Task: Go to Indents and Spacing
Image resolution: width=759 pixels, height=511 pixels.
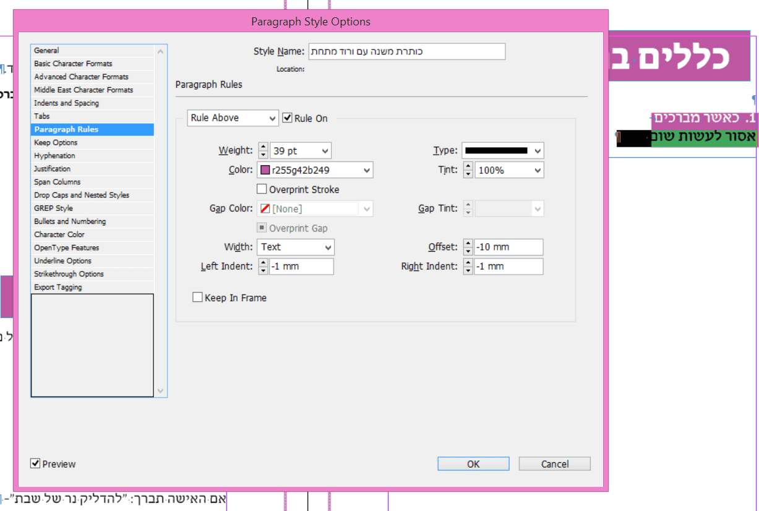Action: click(x=93, y=103)
